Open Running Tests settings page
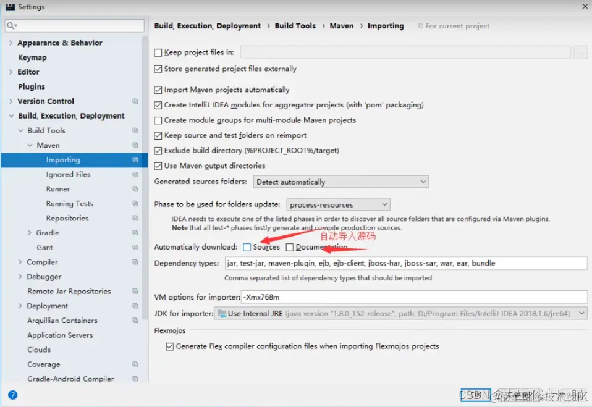 [x=69, y=203]
